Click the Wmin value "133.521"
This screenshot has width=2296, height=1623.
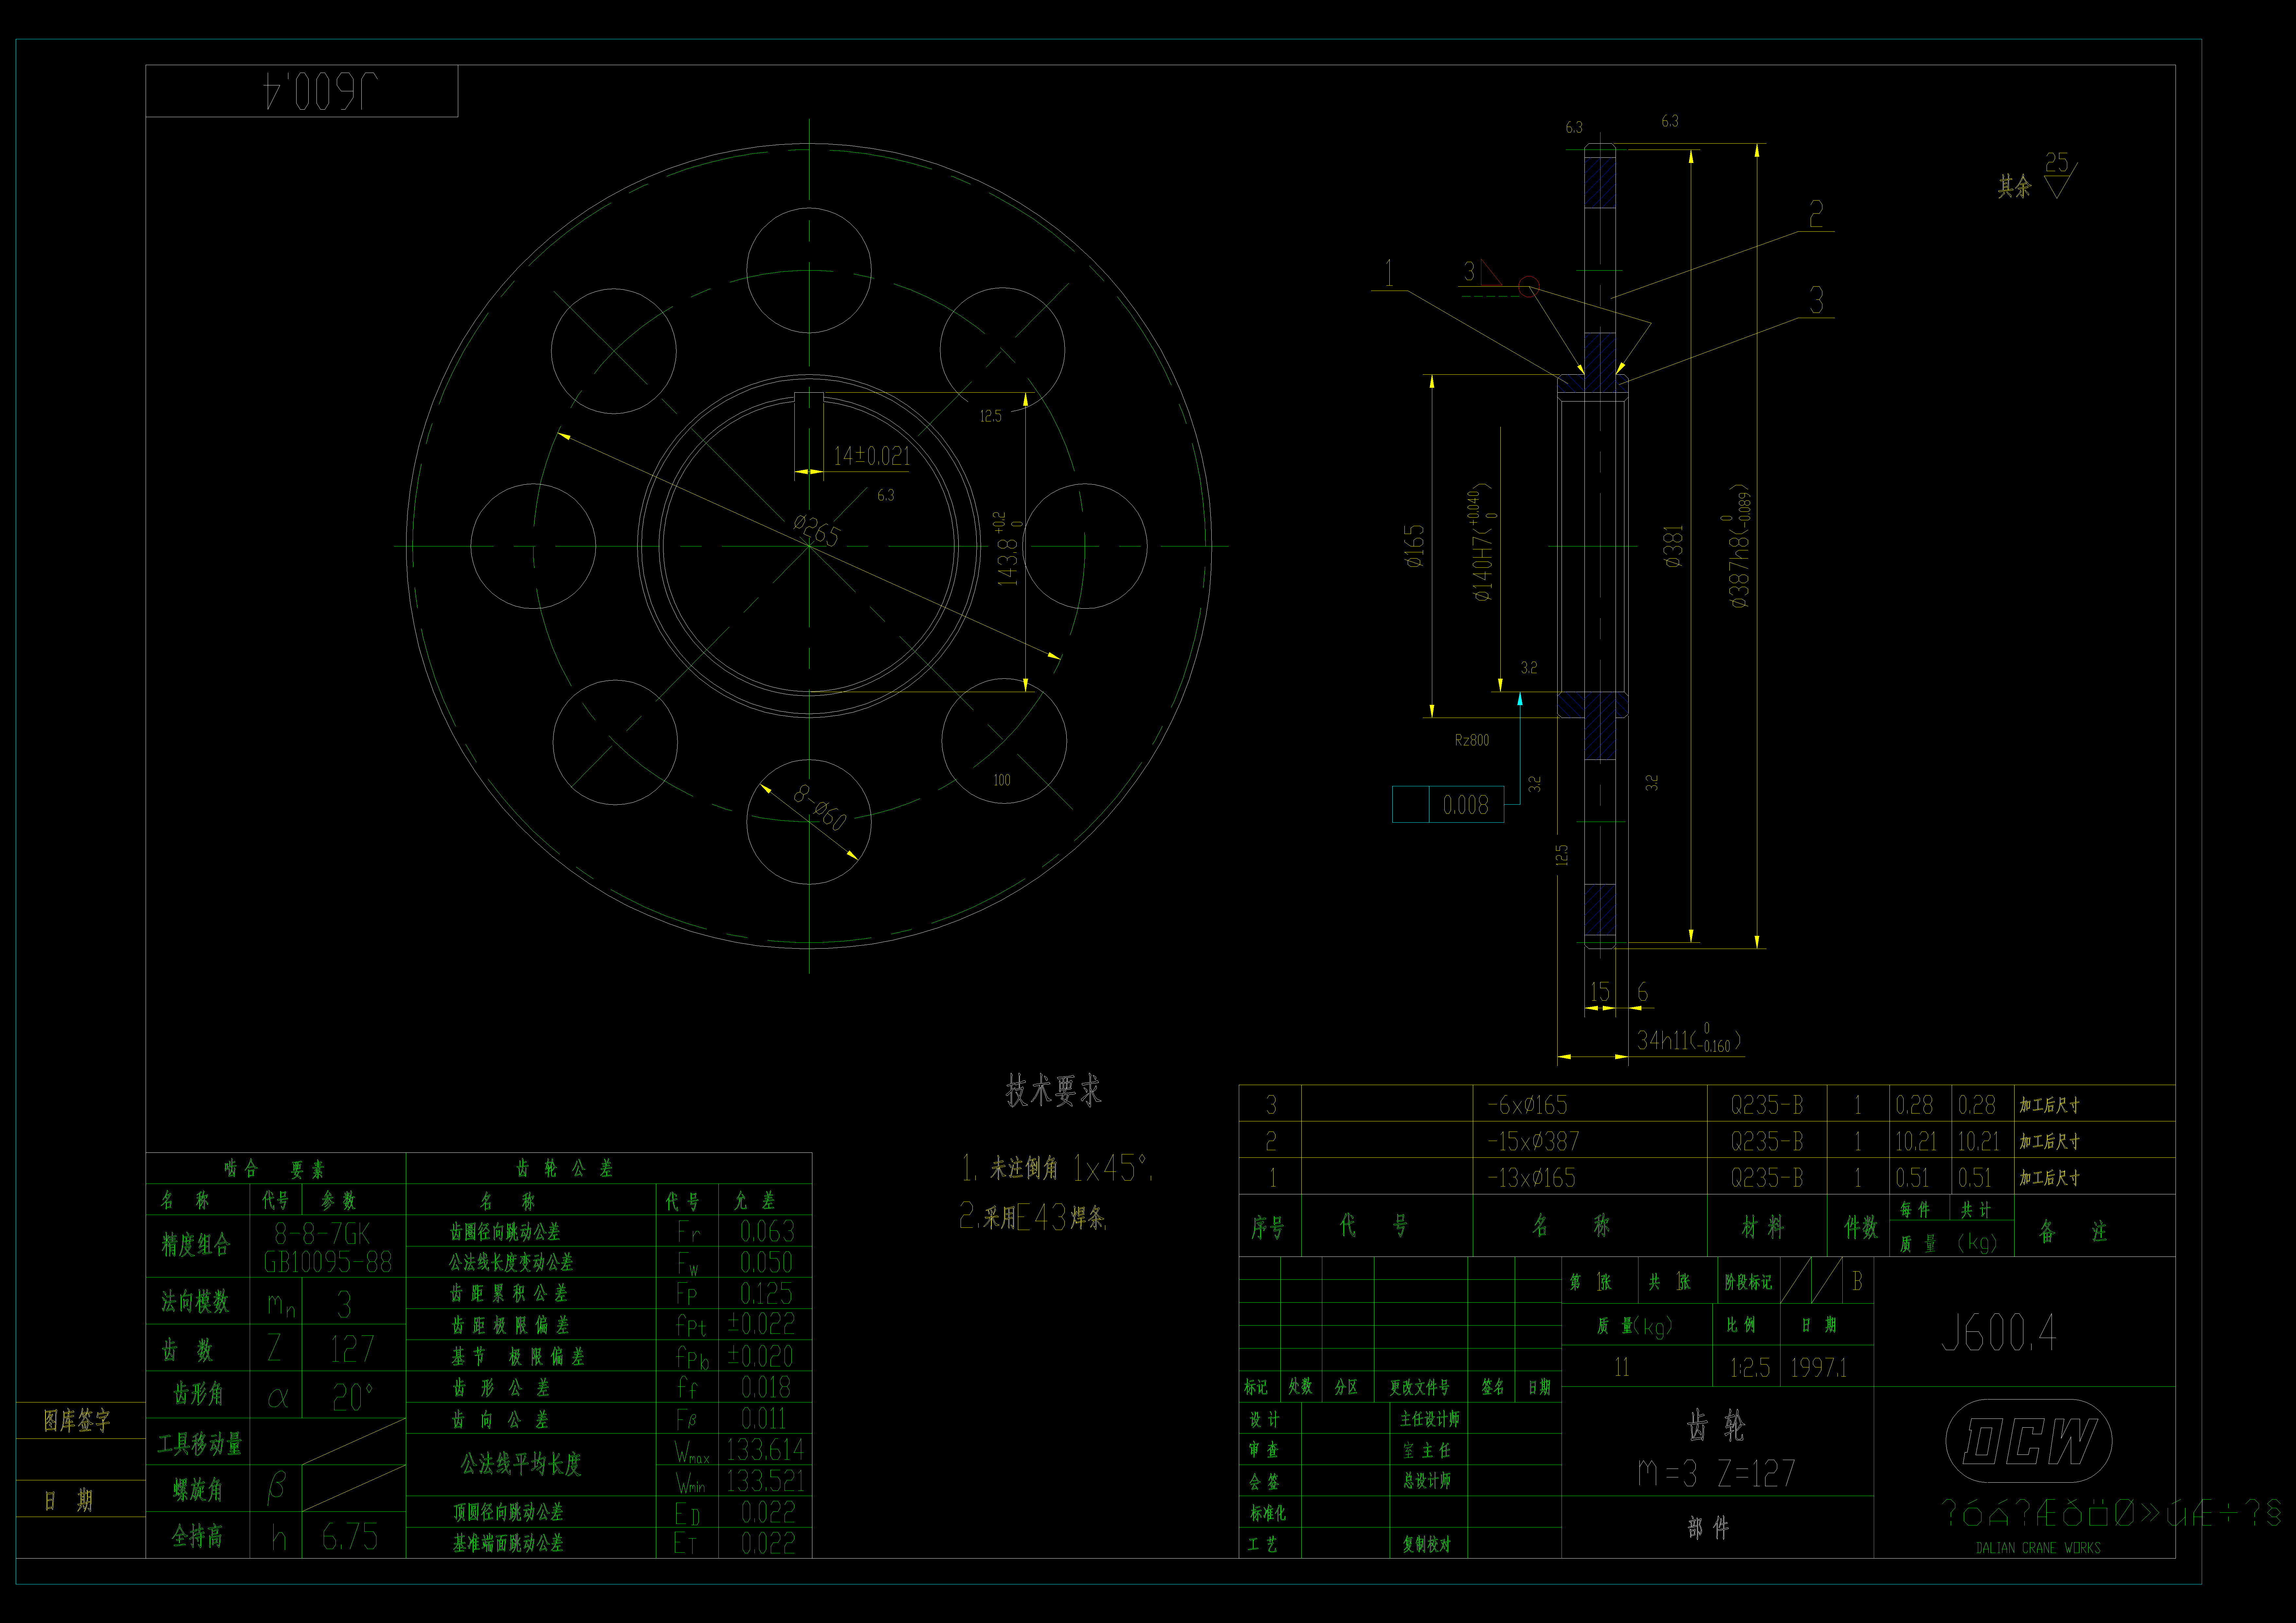765,1481
